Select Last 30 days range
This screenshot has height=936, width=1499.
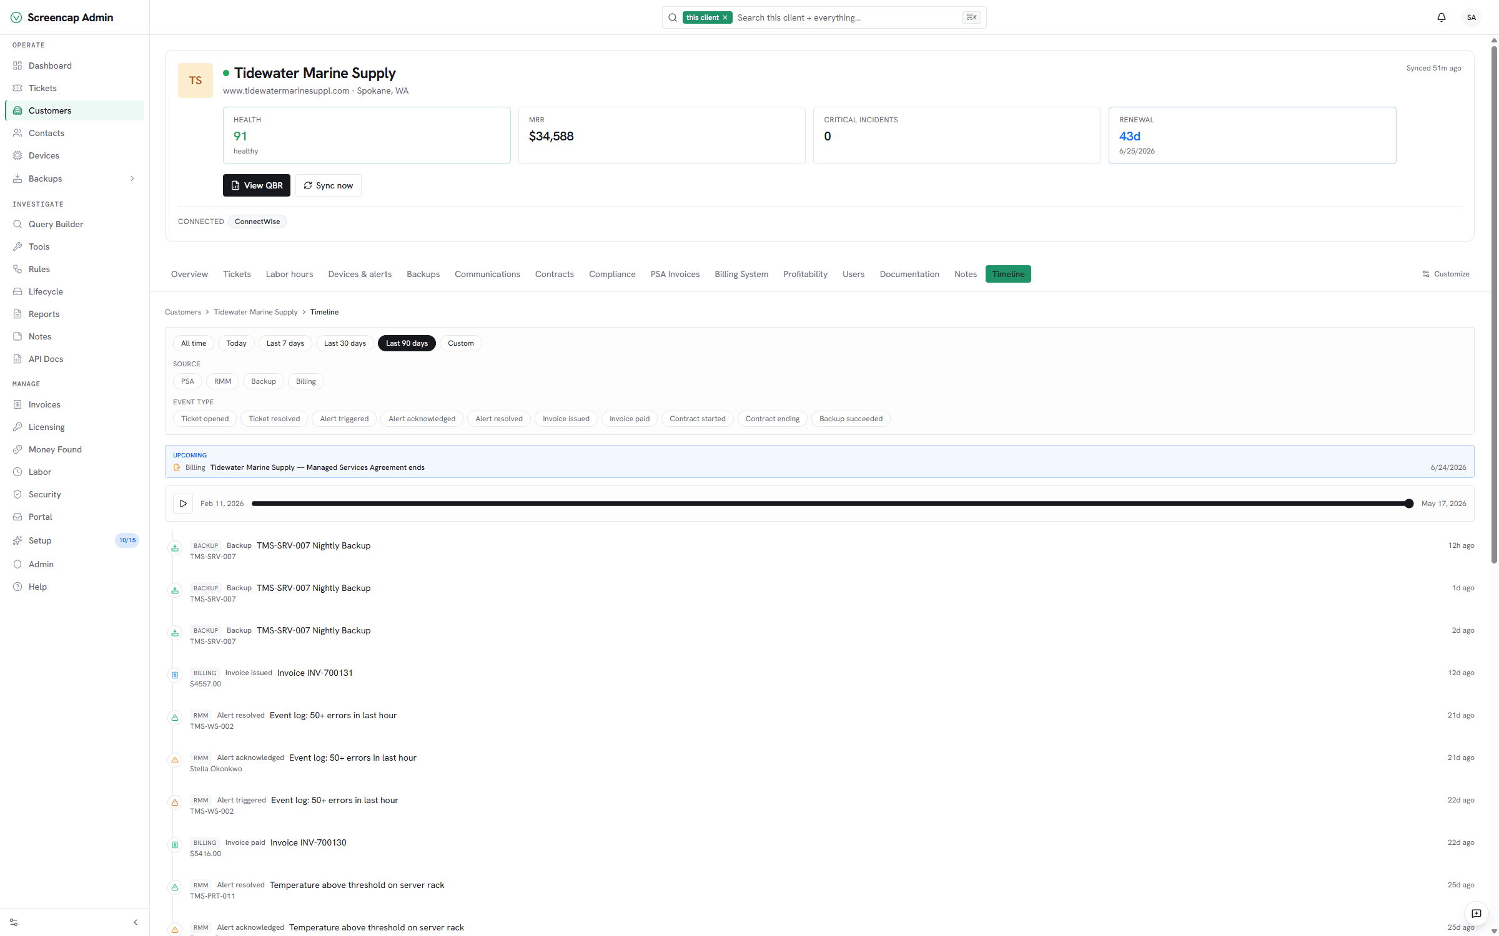(x=345, y=343)
